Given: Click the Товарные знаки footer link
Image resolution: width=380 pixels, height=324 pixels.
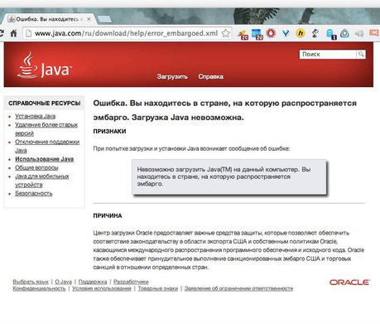Looking at the screenshot, I should [x=158, y=288].
